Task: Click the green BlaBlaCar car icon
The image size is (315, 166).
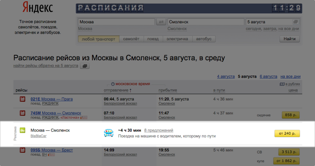Action: (22, 130)
